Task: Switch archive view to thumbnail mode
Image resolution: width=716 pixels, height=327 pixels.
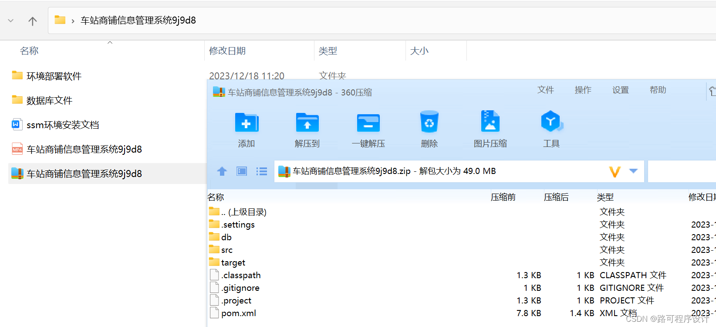Action: [x=242, y=171]
